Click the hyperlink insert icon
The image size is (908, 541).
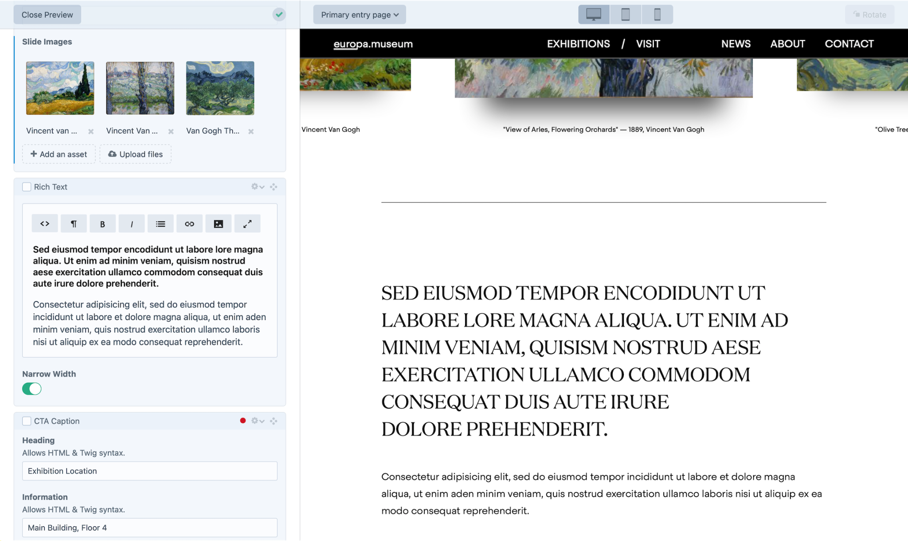click(x=189, y=223)
